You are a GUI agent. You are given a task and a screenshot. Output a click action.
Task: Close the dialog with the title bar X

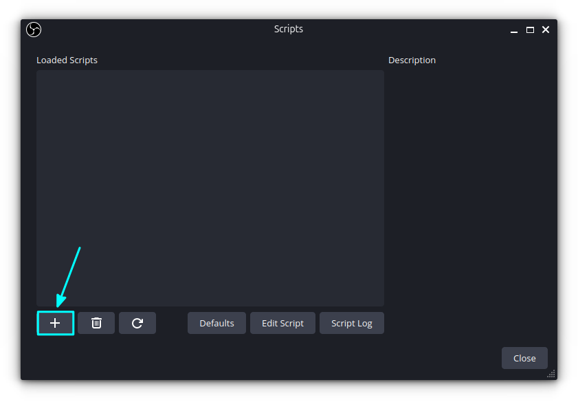click(546, 30)
